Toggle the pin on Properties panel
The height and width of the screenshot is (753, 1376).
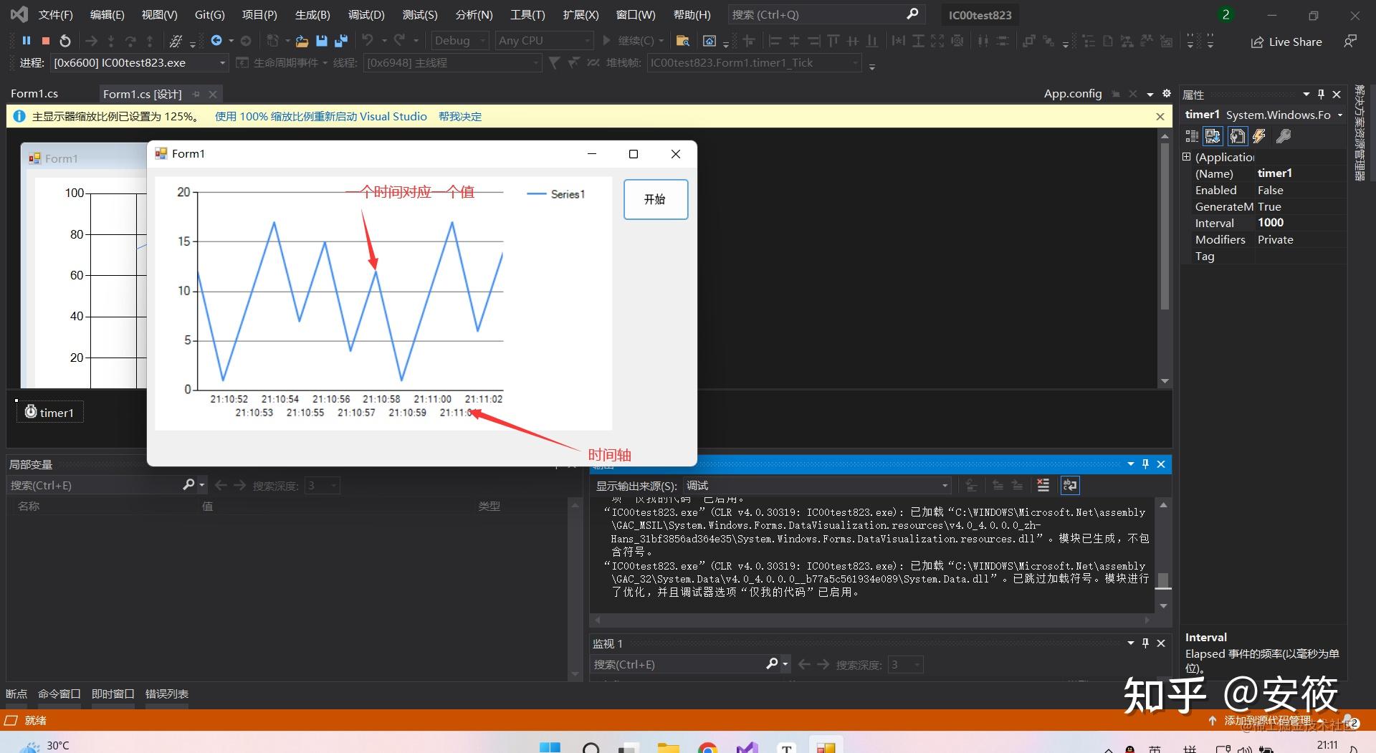1321,94
